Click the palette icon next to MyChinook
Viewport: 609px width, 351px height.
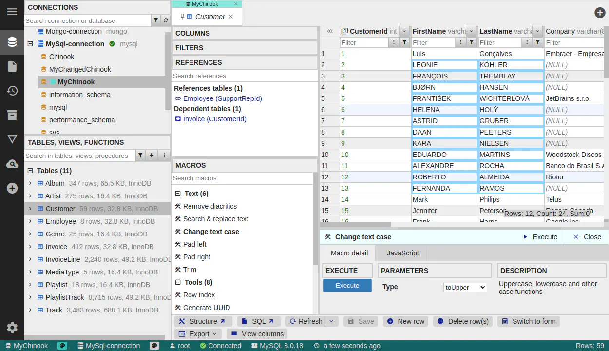(x=62, y=346)
